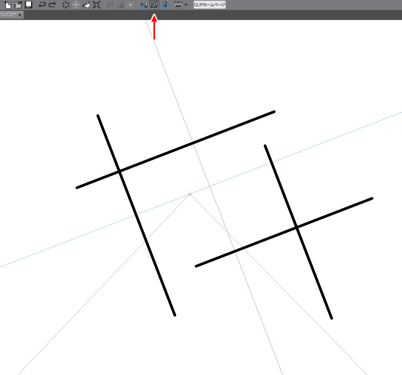Open a file with the folder icon
Image resolution: width=402 pixels, height=375 pixels.
(18, 5)
